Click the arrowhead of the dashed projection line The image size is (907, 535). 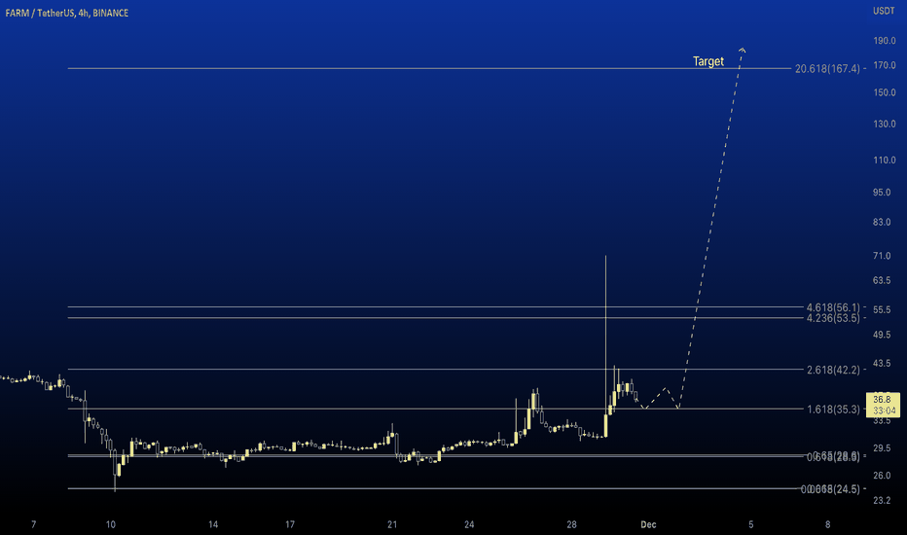(743, 50)
